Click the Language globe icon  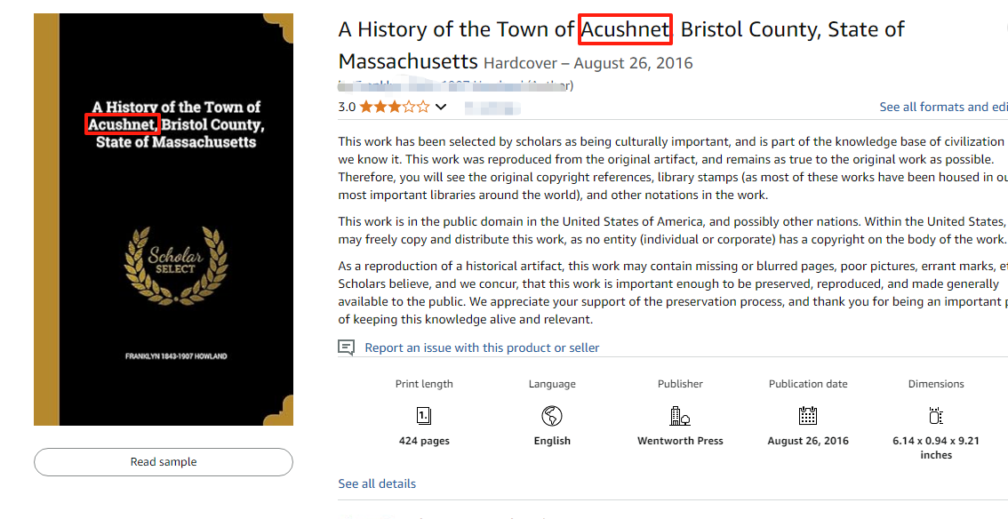[552, 415]
